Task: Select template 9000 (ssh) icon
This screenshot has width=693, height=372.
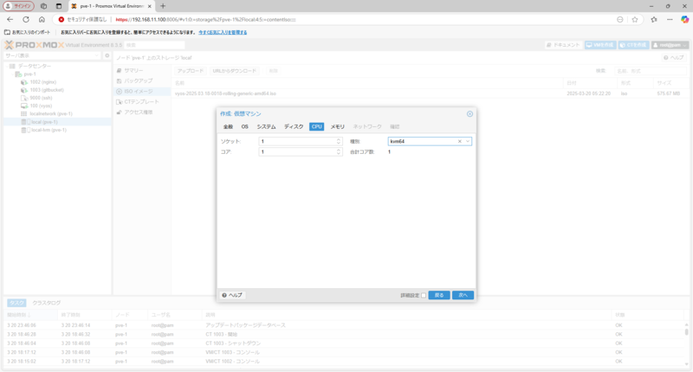Action: coord(24,98)
